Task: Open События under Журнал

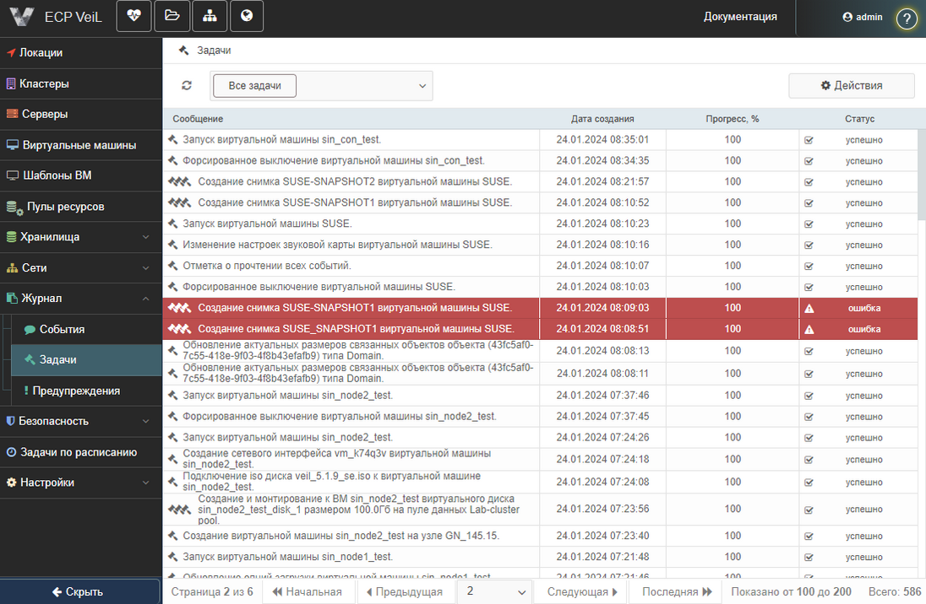Action: click(x=86, y=330)
